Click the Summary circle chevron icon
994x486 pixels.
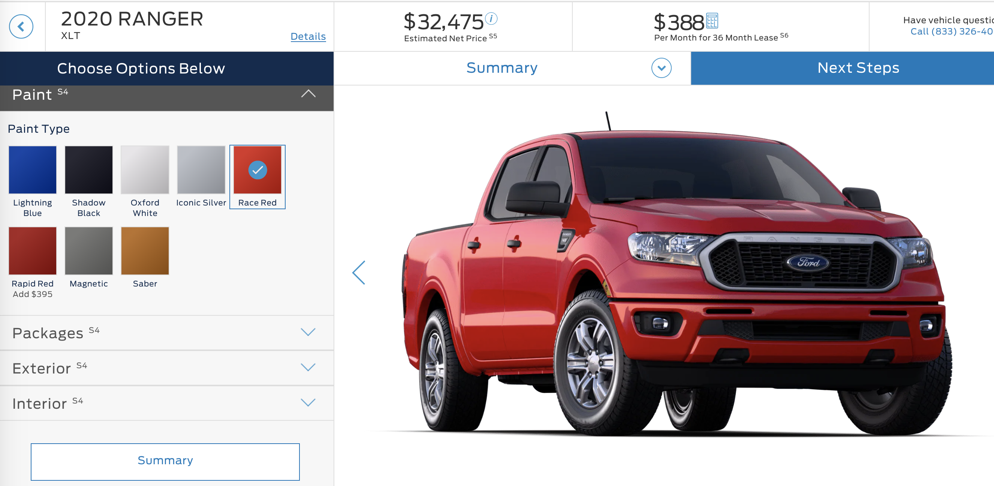662,68
